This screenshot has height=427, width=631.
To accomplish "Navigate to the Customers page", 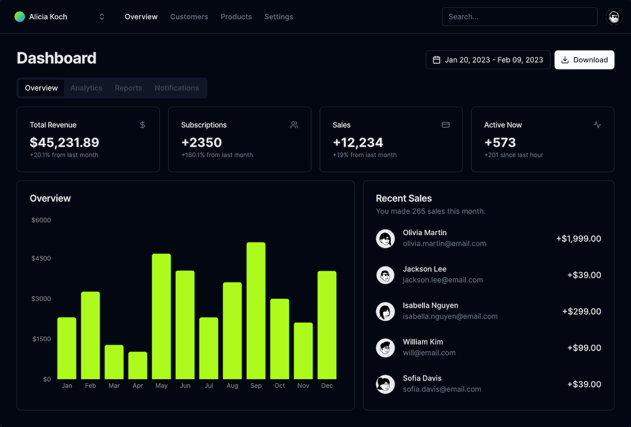I will pyautogui.click(x=189, y=16).
